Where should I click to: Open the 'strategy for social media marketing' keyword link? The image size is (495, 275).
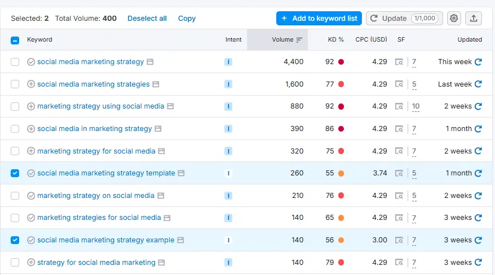pos(96,263)
